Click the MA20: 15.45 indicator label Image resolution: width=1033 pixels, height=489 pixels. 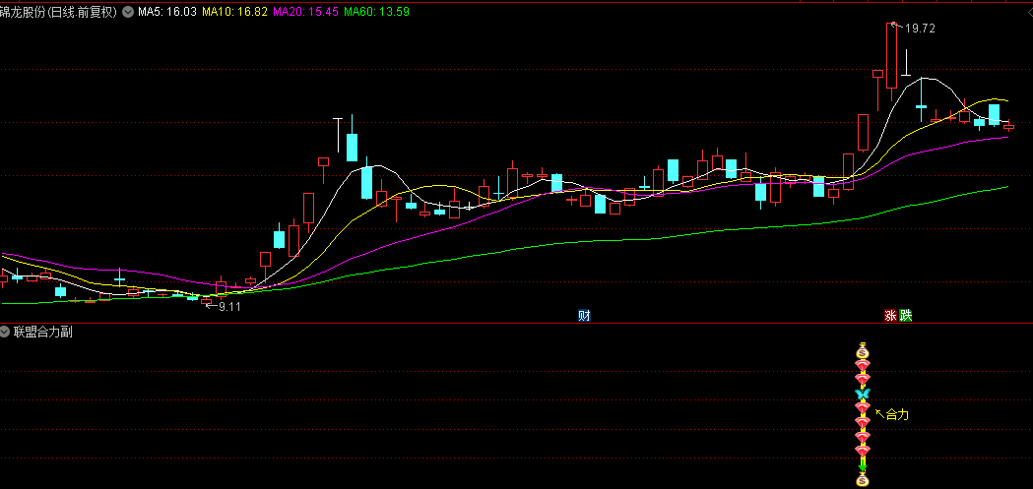[305, 12]
